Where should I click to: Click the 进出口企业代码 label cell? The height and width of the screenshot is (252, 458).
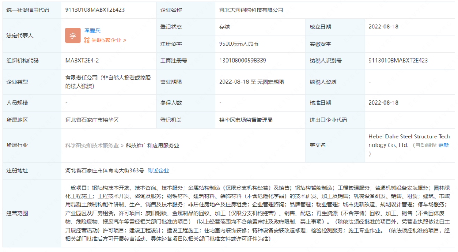[x=335, y=120]
